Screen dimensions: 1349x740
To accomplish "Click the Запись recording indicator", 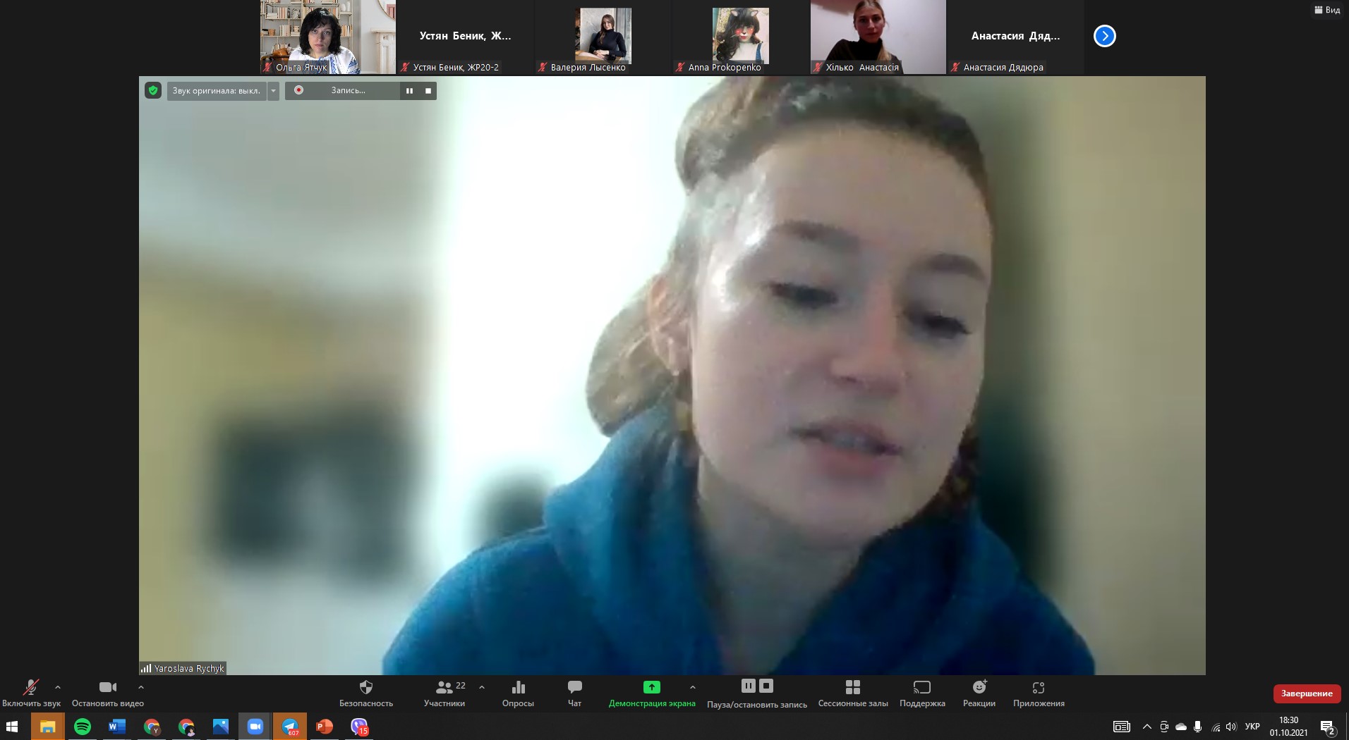I will click(341, 91).
